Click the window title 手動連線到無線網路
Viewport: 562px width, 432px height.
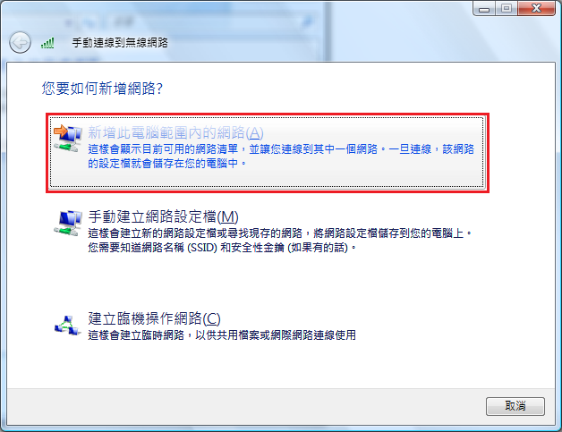click(x=120, y=43)
